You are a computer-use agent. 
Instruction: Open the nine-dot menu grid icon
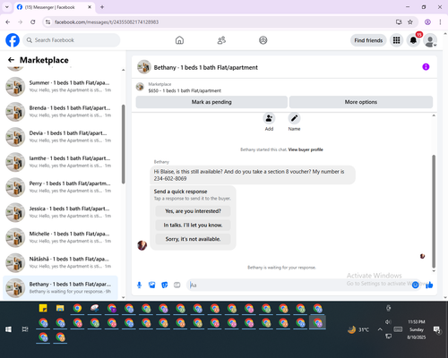point(396,40)
